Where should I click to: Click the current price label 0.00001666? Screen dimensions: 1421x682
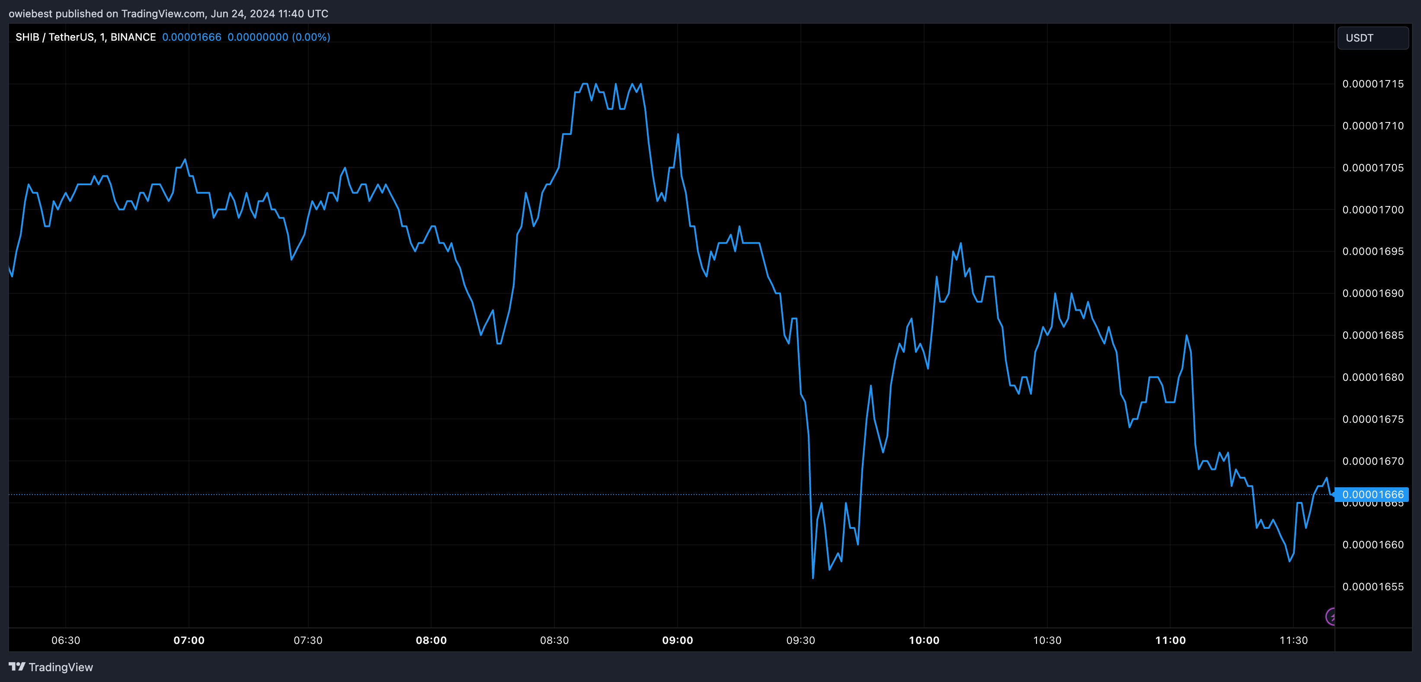click(x=1373, y=494)
